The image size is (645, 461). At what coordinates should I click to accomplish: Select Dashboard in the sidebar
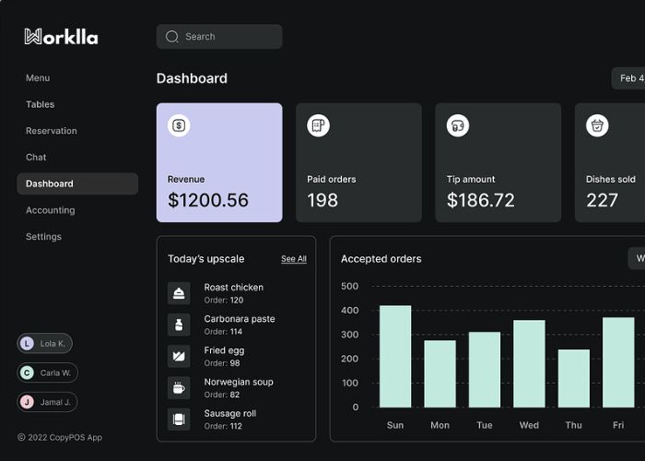coord(77,183)
